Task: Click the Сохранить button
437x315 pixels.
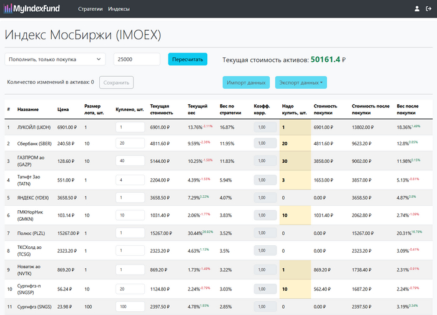Action: [x=115, y=82]
